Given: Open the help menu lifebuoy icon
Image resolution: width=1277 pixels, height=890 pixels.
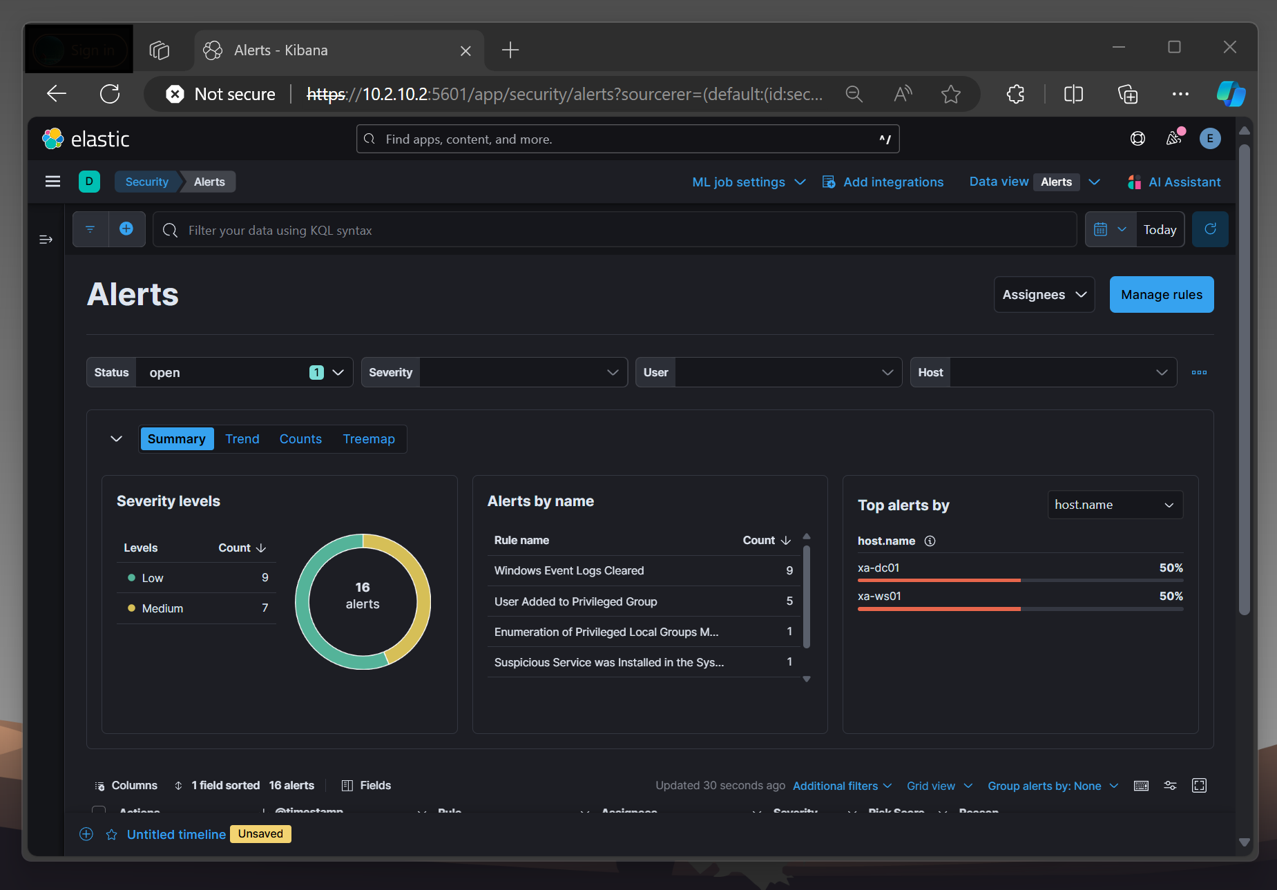Looking at the screenshot, I should pyautogui.click(x=1137, y=139).
